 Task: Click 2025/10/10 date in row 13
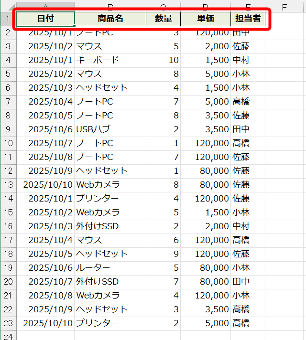pyautogui.click(x=45, y=185)
